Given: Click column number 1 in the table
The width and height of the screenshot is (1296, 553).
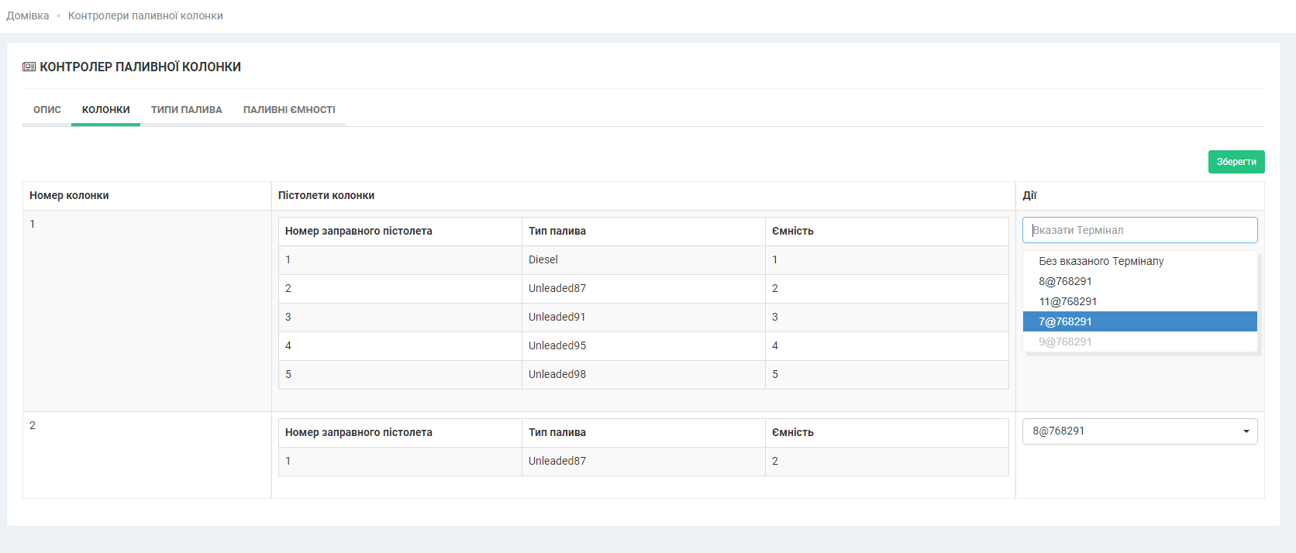Looking at the screenshot, I should [33, 224].
